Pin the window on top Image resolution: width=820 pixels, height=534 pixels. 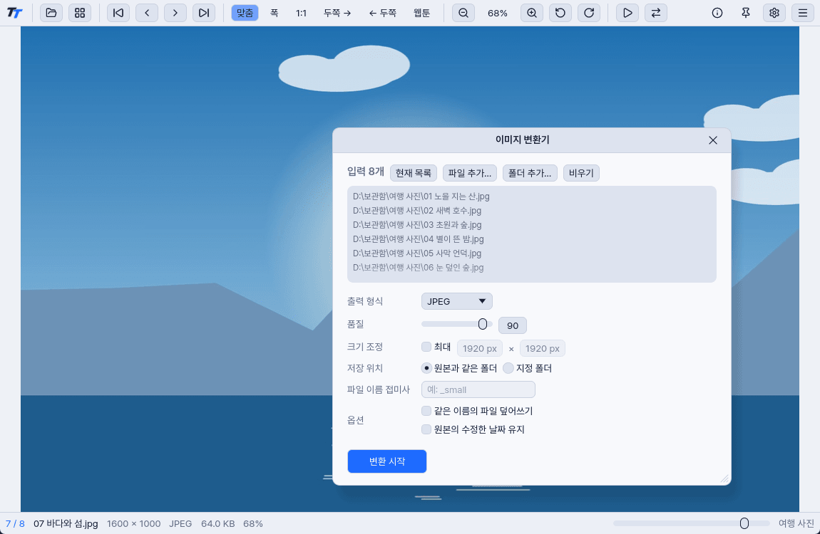click(746, 13)
